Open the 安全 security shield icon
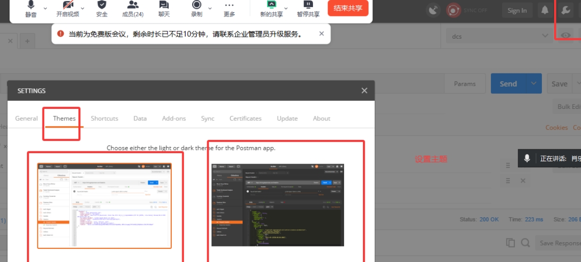581x262 pixels. 102,5
